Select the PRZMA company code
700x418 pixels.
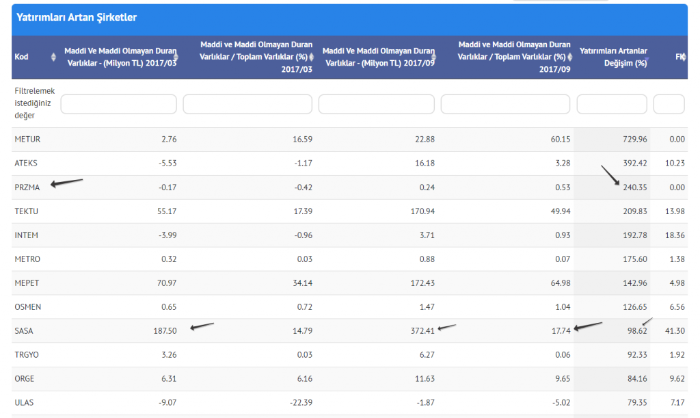(x=27, y=187)
